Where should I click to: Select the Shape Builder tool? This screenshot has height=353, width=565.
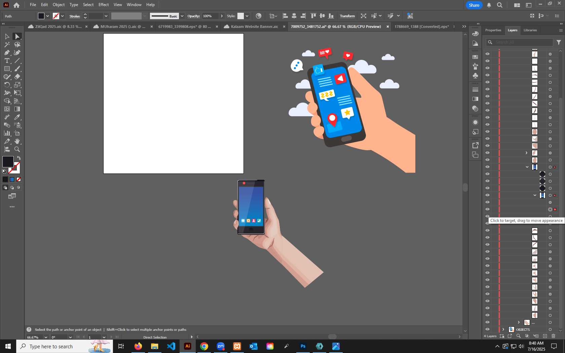point(7,101)
